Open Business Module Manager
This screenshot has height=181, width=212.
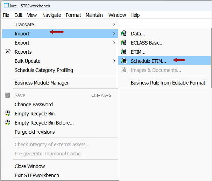[x=60, y=83]
